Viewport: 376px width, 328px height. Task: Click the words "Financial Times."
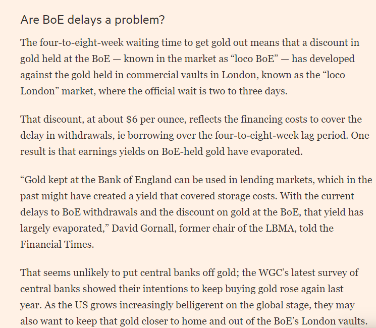click(57, 245)
